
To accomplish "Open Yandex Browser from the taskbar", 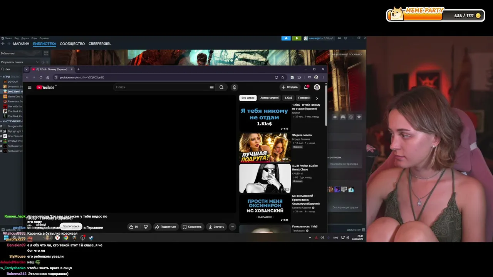I will (x=57, y=238).
